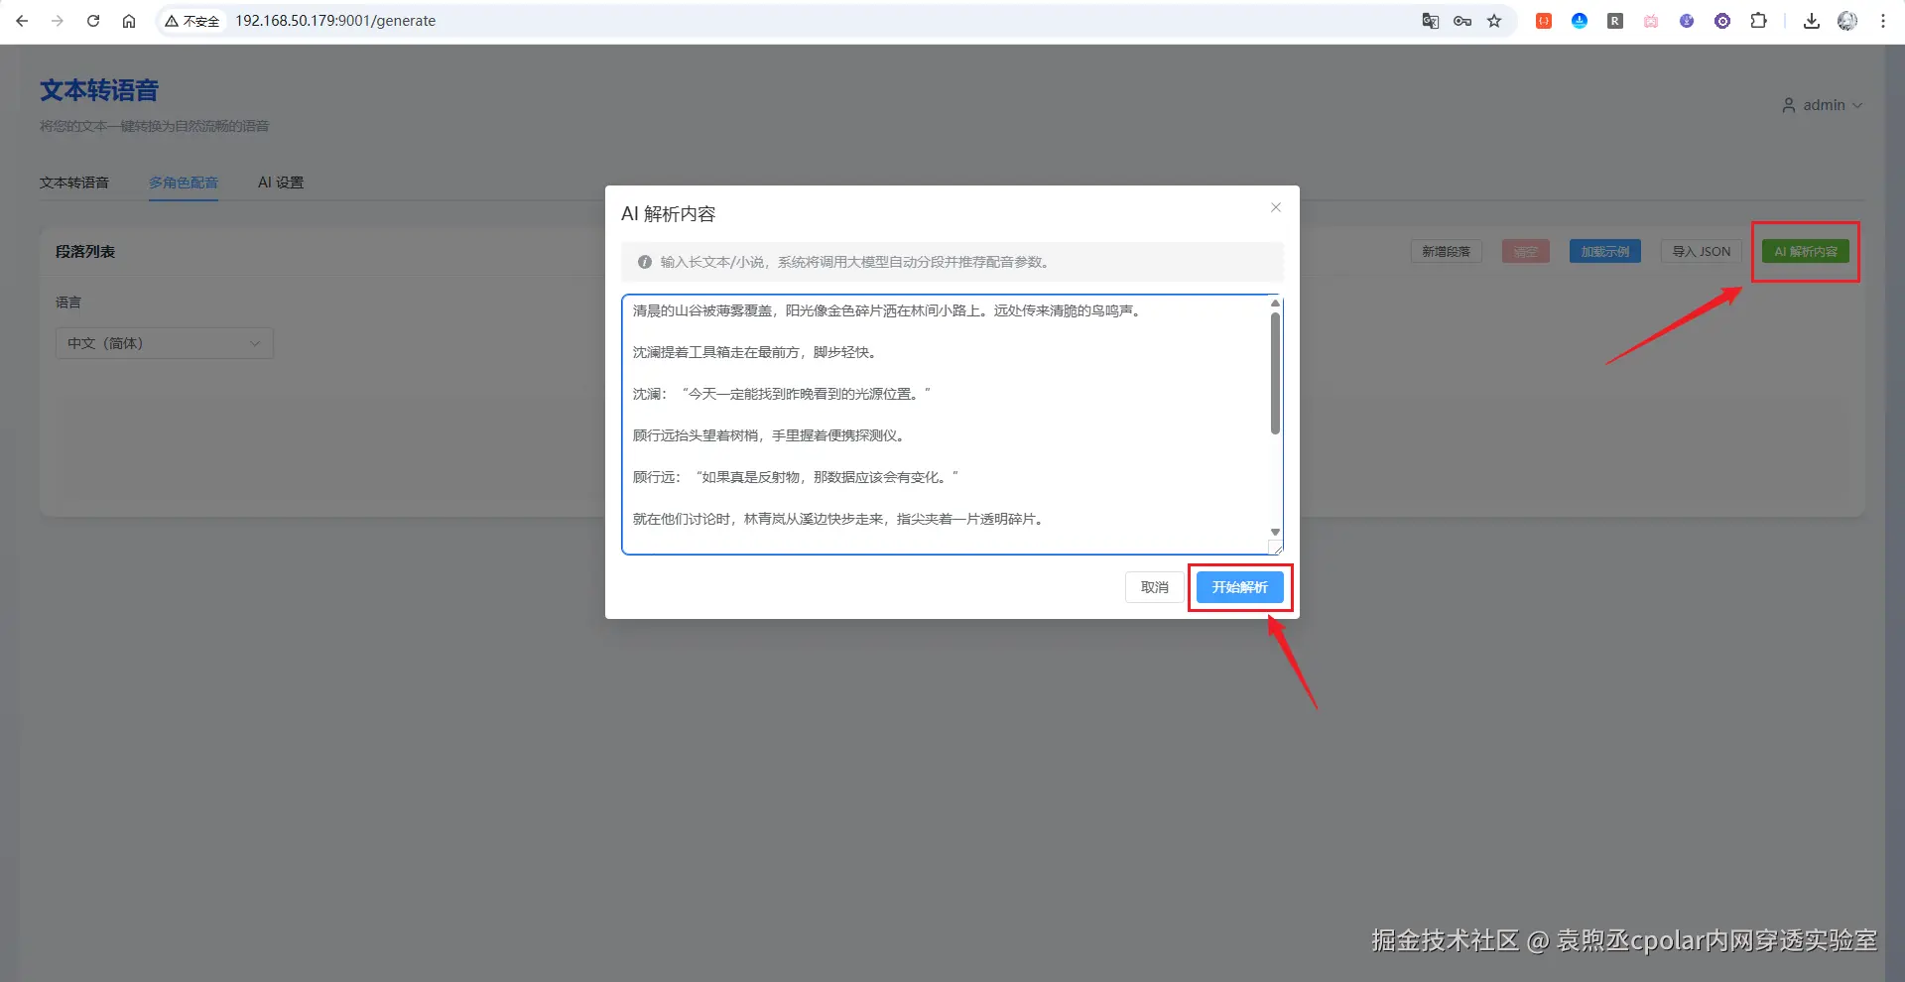This screenshot has width=1905, height=982.
Task: Click 开始解析 to start parsing
Action: (1240, 587)
